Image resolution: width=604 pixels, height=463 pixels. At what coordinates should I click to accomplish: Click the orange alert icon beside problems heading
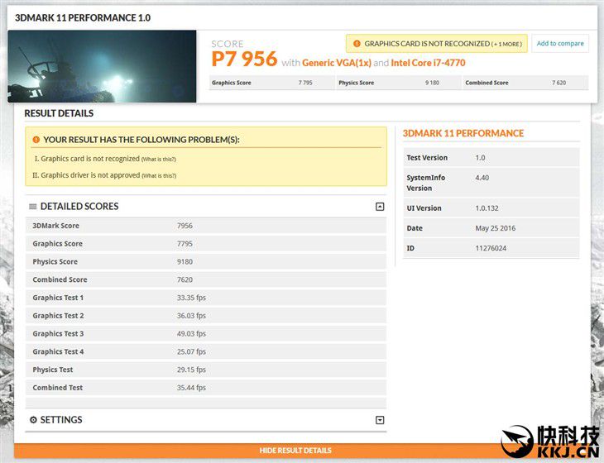pos(36,140)
